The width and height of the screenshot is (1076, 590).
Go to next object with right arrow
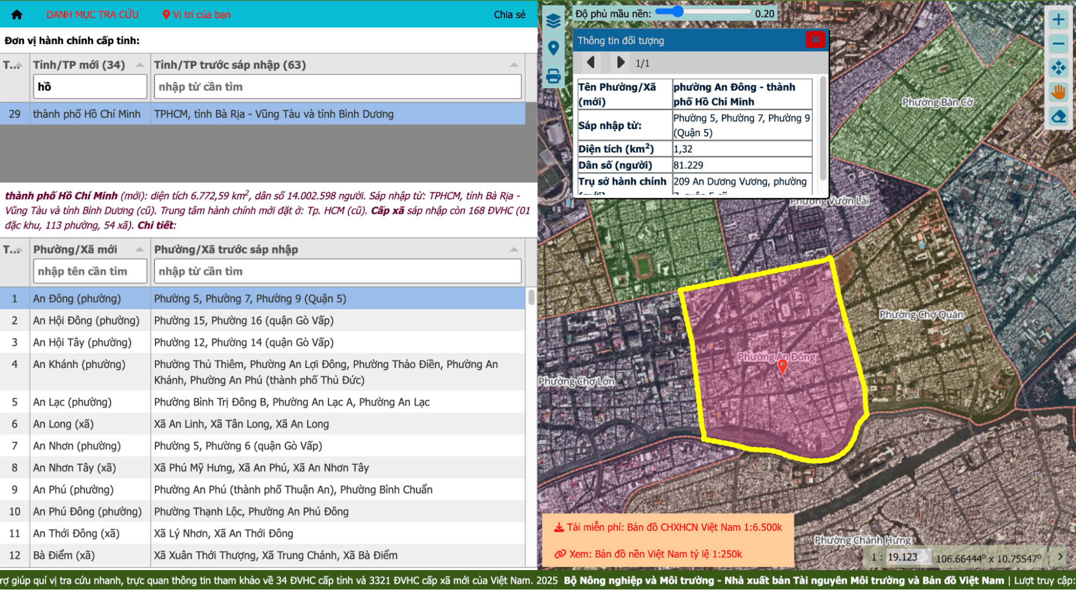coord(620,63)
